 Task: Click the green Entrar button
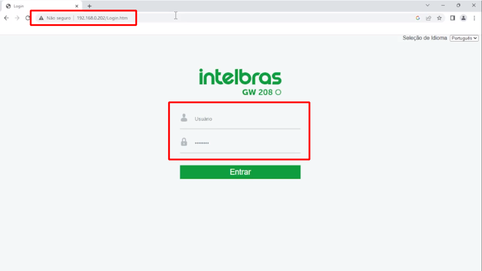(x=240, y=172)
